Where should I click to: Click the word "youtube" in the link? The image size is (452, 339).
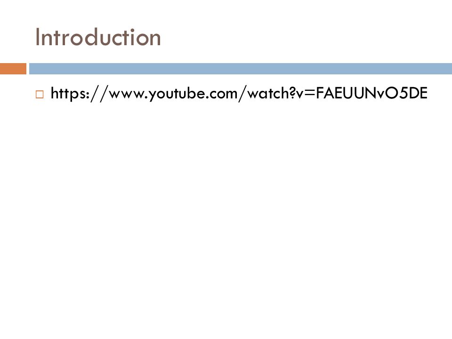coord(178,94)
